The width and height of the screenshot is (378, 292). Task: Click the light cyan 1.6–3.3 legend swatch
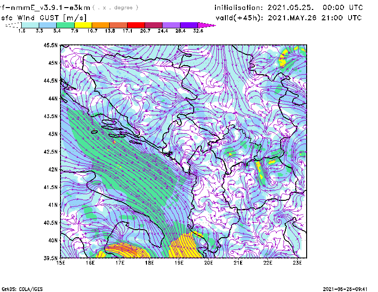[x=30, y=25]
